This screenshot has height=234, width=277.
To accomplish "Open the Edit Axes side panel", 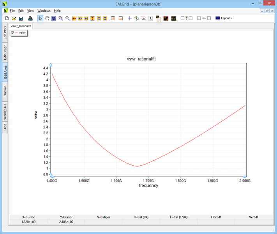I will coord(5,72).
